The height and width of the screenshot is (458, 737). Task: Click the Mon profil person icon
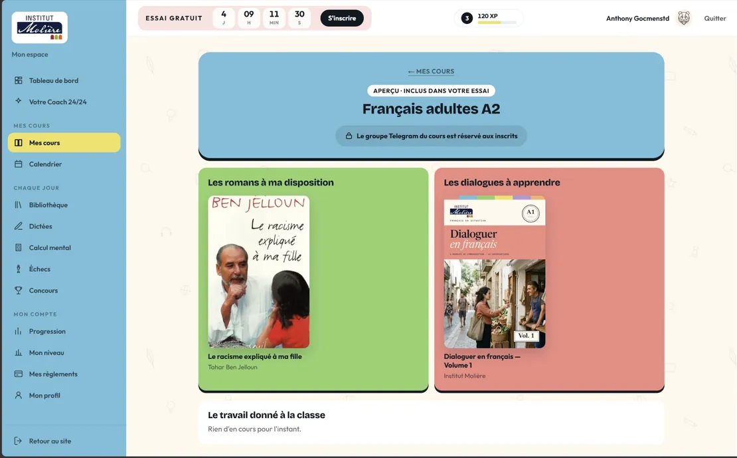point(19,396)
